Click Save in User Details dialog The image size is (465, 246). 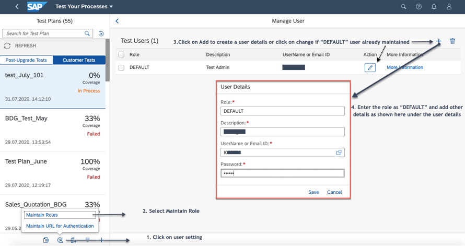(313, 192)
